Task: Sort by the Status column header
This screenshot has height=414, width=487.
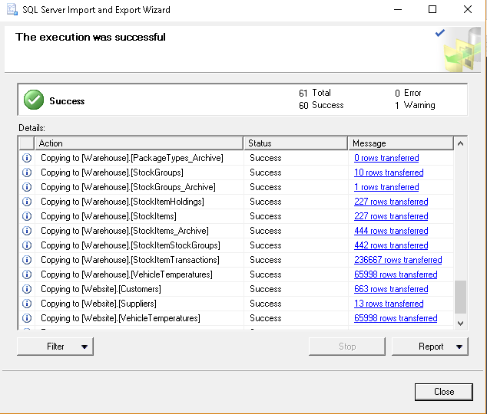Action: [295, 143]
